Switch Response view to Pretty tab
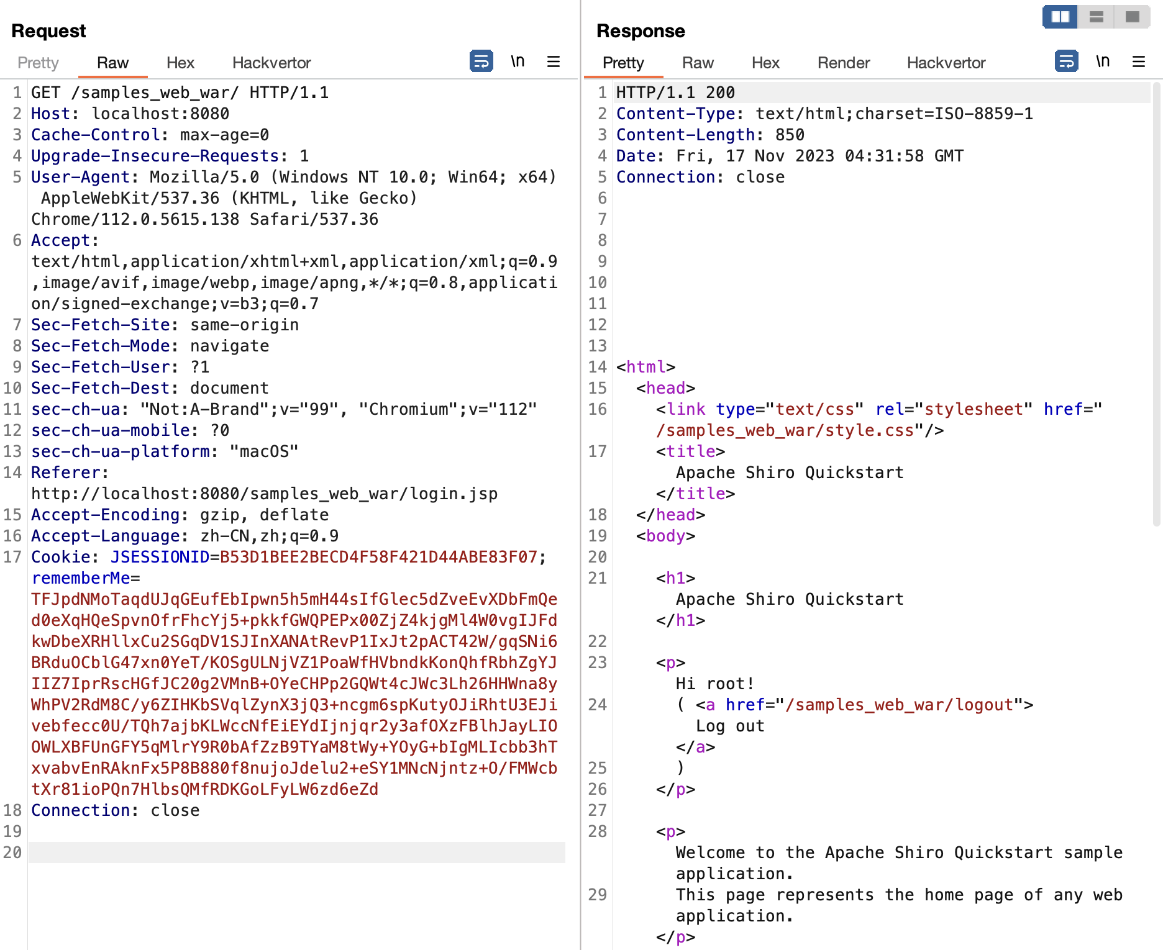This screenshot has width=1163, height=950. pyautogui.click(x=623, y=63)
